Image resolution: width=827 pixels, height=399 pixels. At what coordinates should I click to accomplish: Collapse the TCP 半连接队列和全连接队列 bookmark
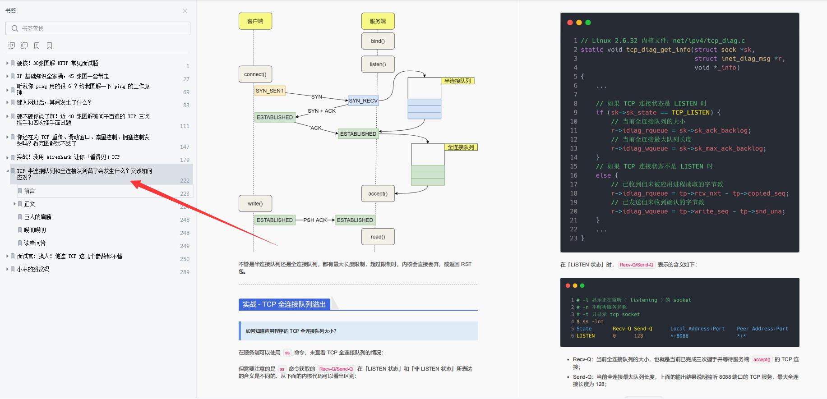click(x=7, y=171)
